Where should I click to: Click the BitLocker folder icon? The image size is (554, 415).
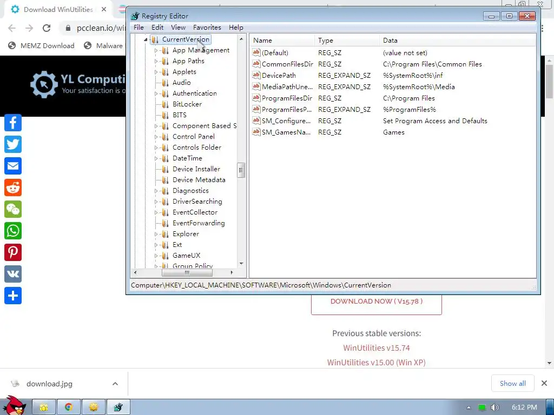[x=165, y=104]
